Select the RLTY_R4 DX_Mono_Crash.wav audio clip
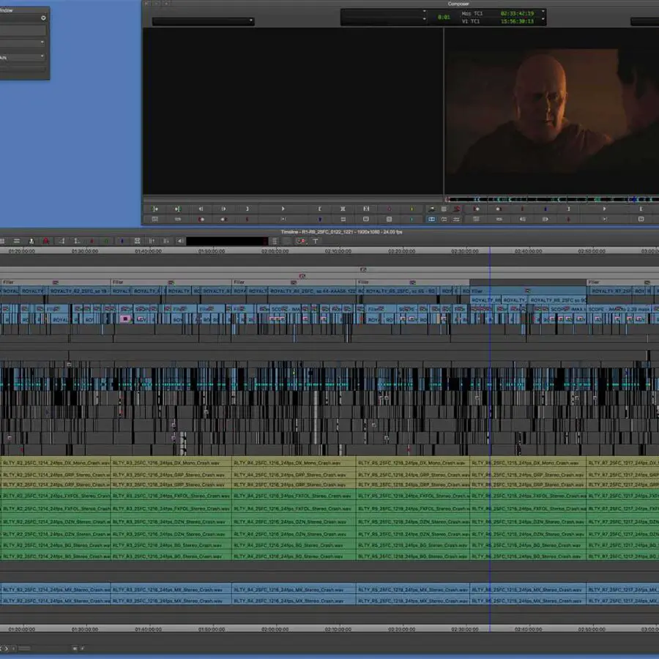 [x=294, y=463]
